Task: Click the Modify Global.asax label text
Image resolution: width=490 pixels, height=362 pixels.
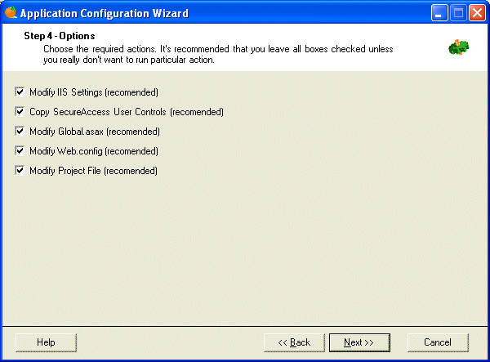Action: tap(95, 132)
